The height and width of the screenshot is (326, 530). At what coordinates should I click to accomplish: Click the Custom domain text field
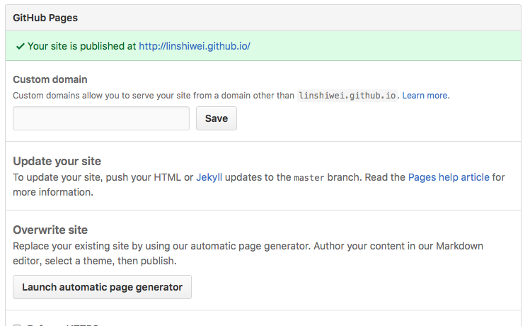(x=101, y=118)
